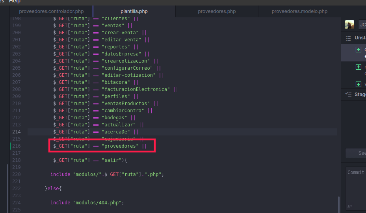This screenshot has width=366, height=213.
Task: Focus the Commit message text box
Action: point(357,185)
